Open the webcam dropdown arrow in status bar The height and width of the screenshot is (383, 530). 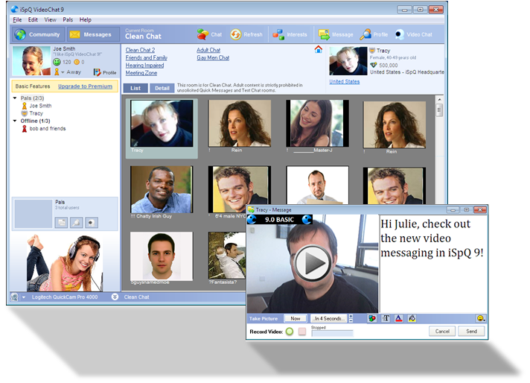[x=24, y=297]
